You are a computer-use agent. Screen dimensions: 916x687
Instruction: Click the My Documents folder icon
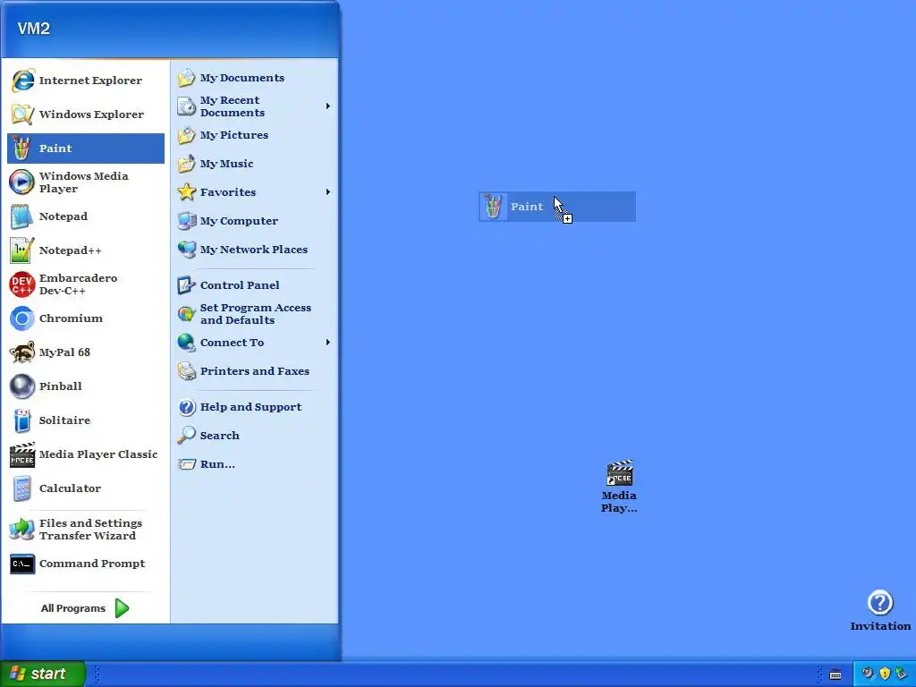[186, 78]
